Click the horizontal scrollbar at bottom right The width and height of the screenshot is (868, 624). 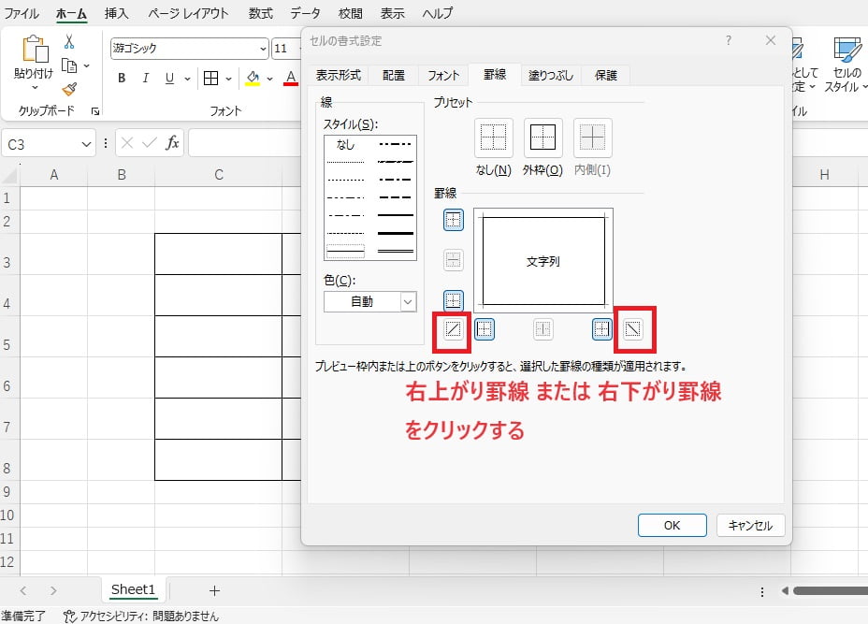(x=831, y=590)
